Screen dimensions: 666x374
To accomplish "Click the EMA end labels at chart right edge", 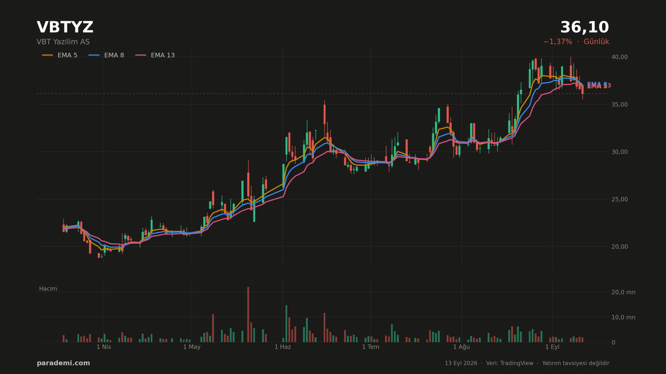I will click(x=599, y=85).
